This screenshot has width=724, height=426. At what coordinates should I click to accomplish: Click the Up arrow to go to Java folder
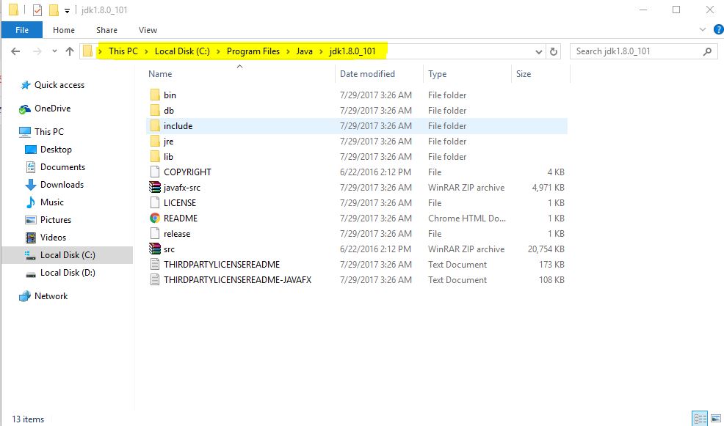pyautogui.click(x=70, y=51)
